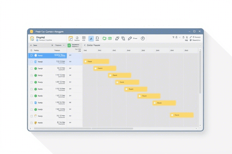Tick the checkbox in the bottom task row
The width and height of the screenshot is (232, 154).
(x=31, y=123)
